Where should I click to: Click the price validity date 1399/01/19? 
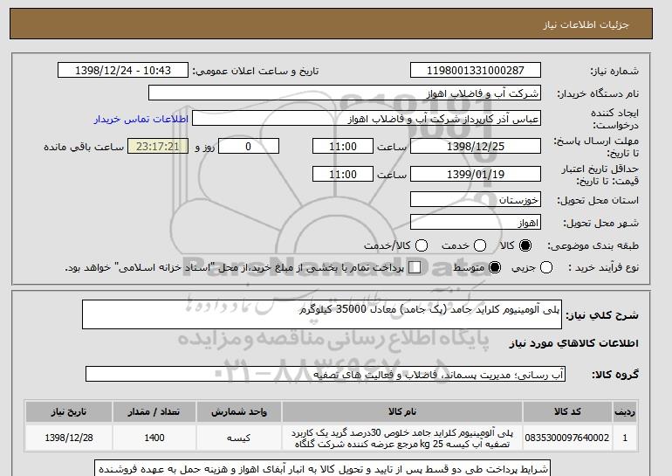point(476,174)
